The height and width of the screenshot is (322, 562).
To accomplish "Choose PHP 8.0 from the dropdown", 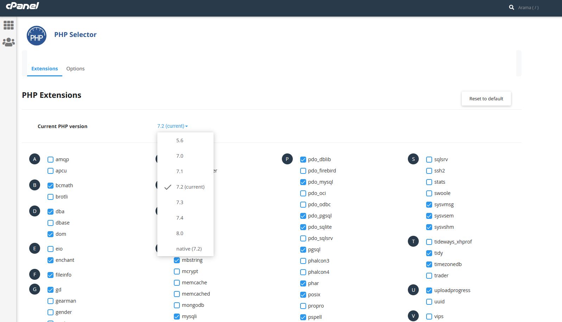I will [185, 233].
